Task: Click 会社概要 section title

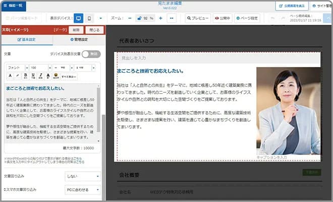Action: coord(129,175)
